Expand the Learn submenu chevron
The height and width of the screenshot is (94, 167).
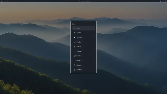click(x=93, y=33)
